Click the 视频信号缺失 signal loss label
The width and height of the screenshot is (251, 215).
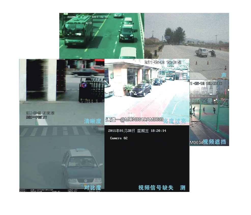(156, 188)
